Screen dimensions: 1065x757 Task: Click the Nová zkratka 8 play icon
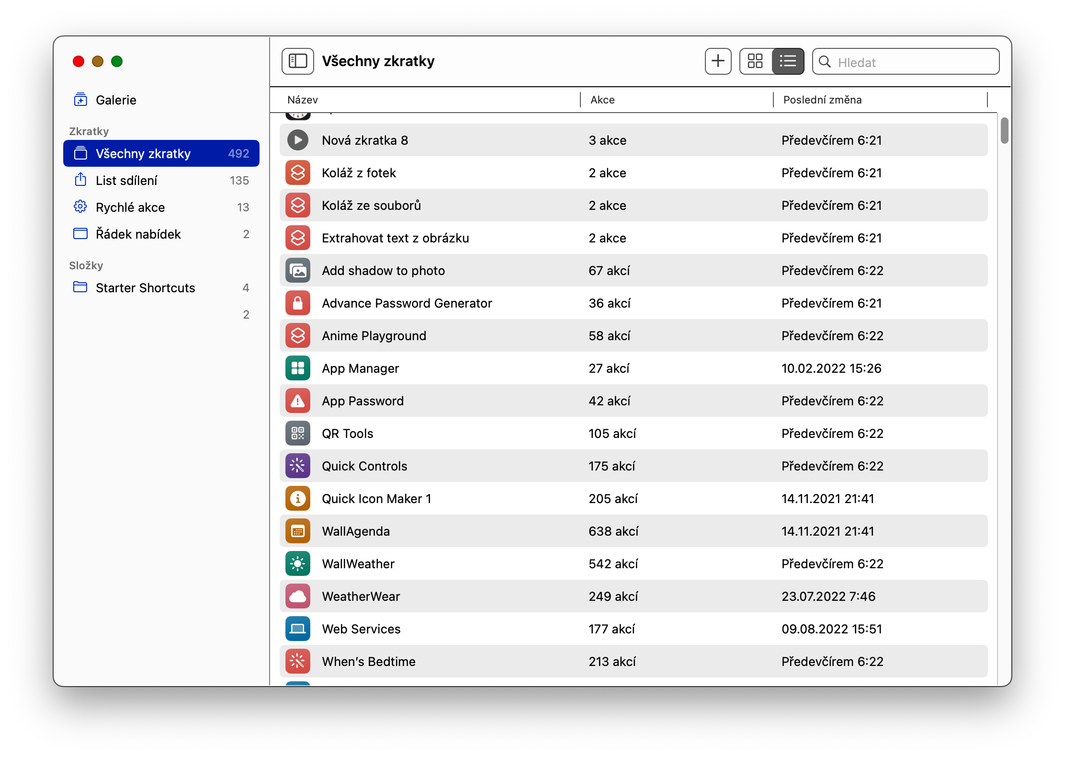coord(298,140)
